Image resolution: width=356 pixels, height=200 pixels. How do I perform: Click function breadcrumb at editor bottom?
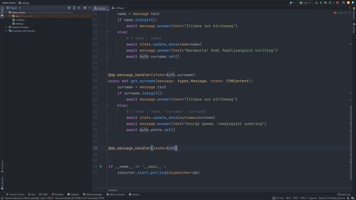point(113,190)
